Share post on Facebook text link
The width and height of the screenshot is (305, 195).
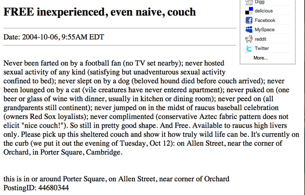click(x=265, y=20)
